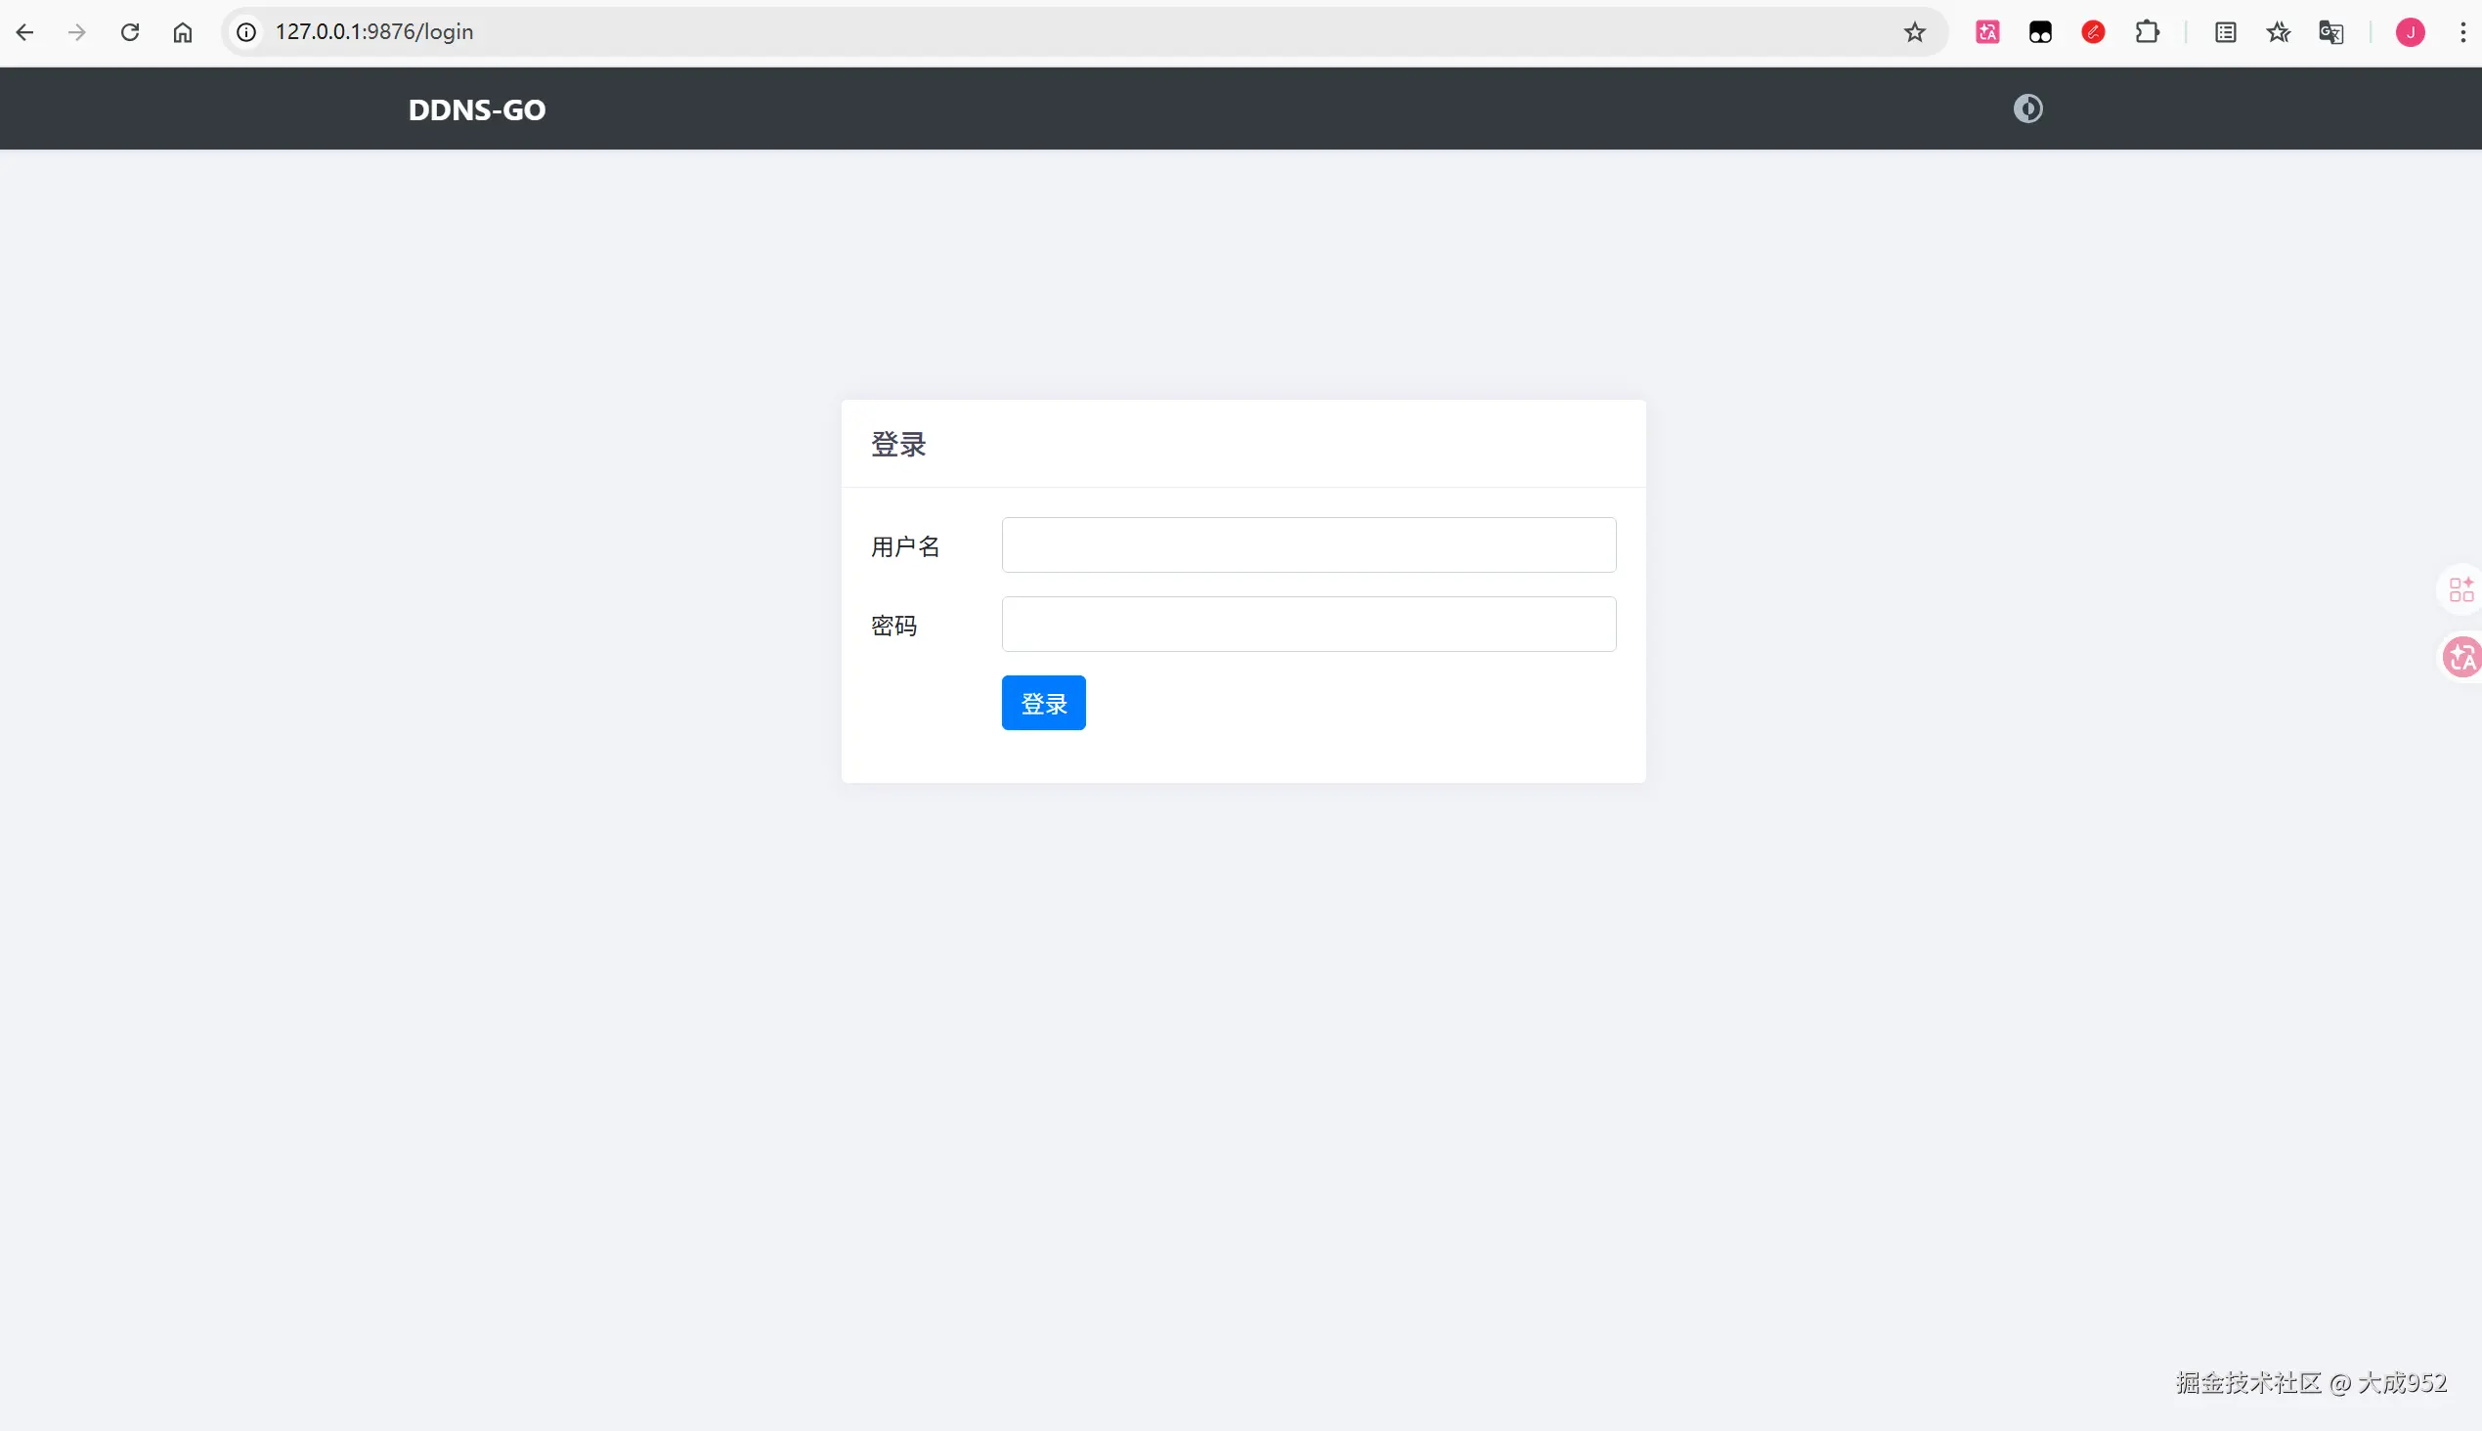Open the reading list side panel icon
2482x1431 pixels.
(2226, 32)
